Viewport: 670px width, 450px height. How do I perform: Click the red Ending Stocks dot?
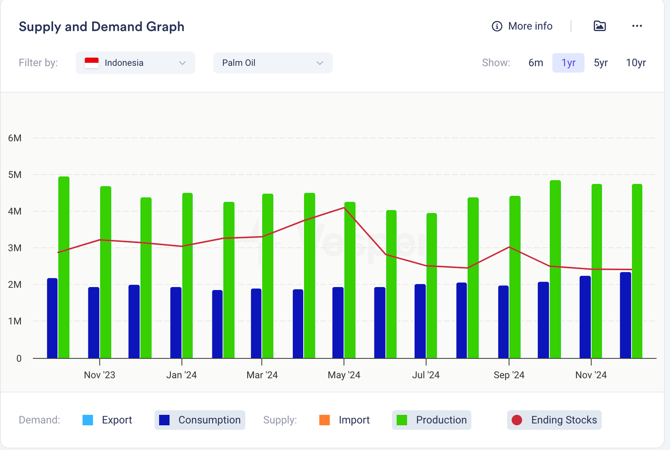tap(517, 420)
